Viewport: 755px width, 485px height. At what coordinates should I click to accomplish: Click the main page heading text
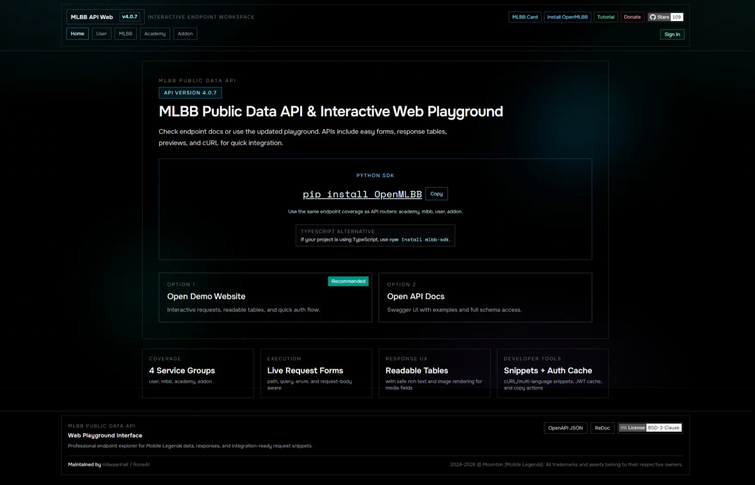pos(331,112)
